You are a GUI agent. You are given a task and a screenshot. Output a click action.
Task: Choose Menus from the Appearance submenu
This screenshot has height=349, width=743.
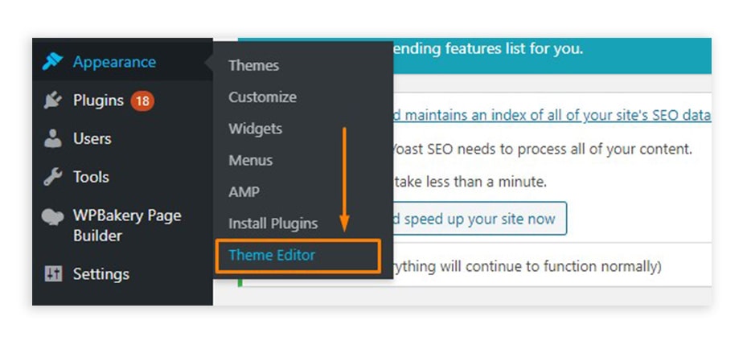250,161
